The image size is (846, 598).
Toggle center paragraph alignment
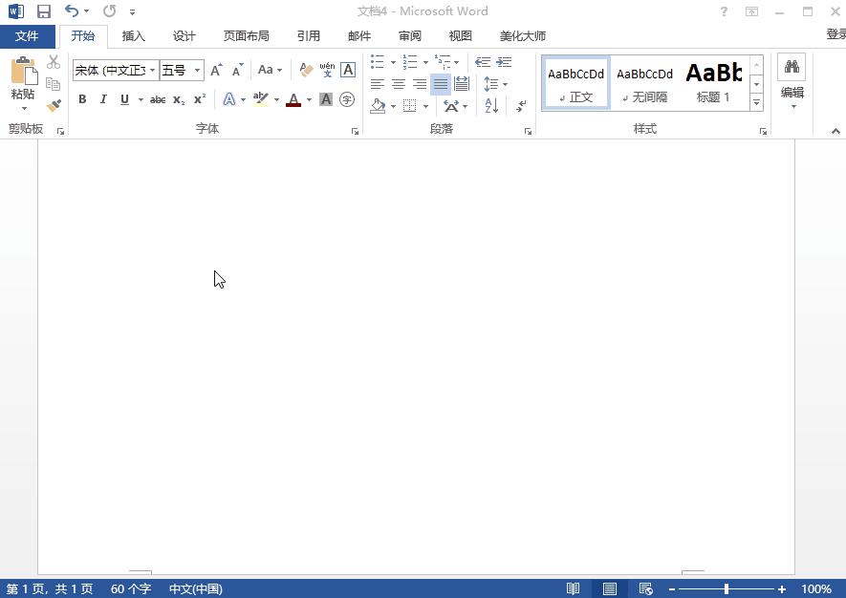click(x=399, y=84)
